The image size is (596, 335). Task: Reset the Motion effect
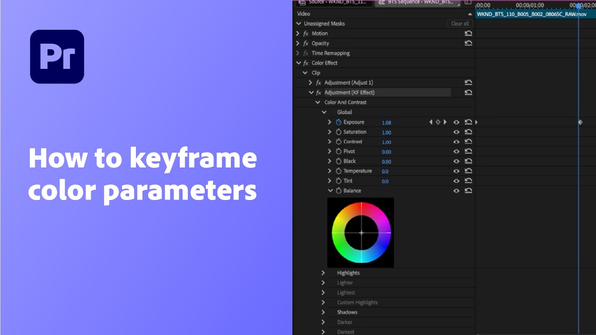468,33
